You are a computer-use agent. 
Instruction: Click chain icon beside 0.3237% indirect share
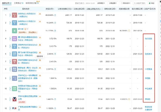point(129,99)
